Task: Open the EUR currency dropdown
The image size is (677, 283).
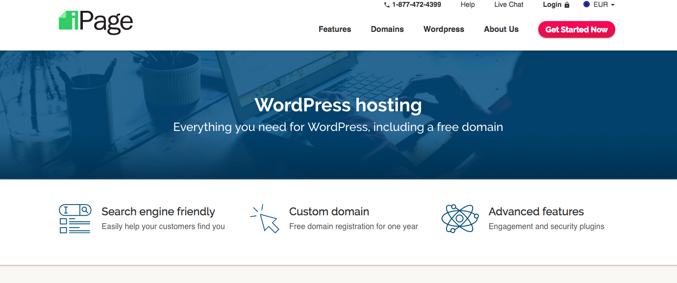Action: pyautogui.click(x=599, y=4)
